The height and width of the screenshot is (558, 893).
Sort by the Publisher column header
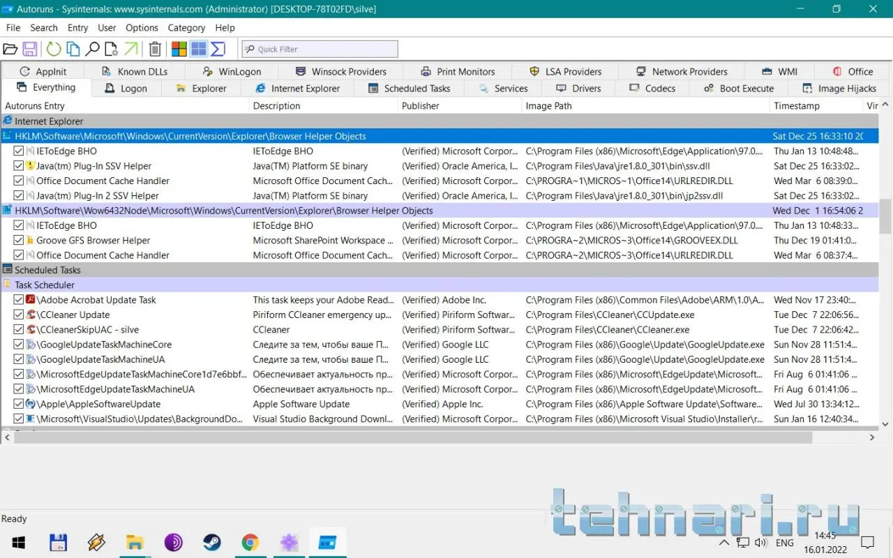coord(421,106)
